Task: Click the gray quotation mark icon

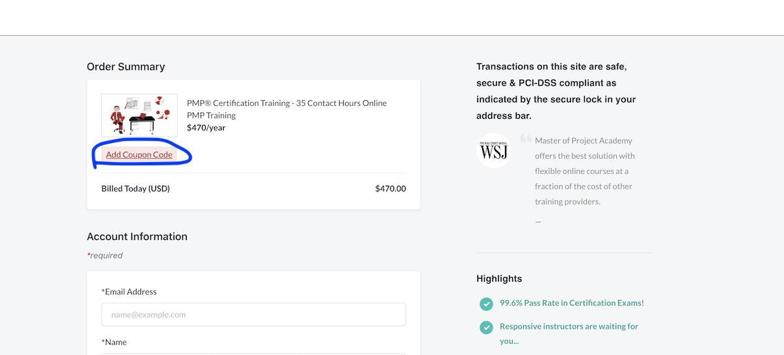Action: [525, 139]
